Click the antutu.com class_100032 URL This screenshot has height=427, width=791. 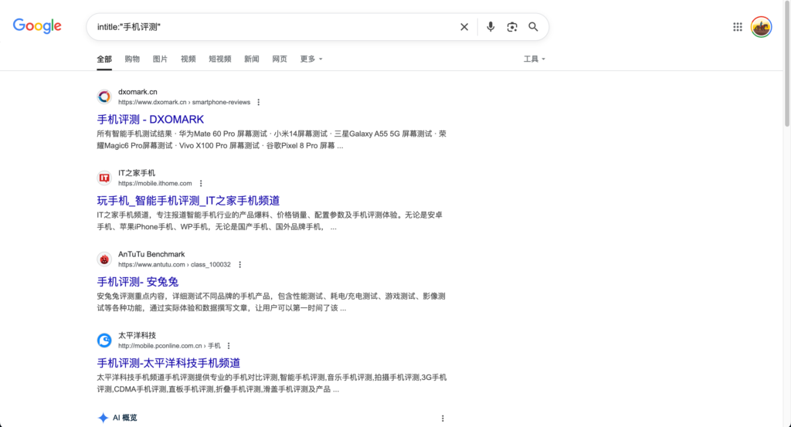coord(174,265)
